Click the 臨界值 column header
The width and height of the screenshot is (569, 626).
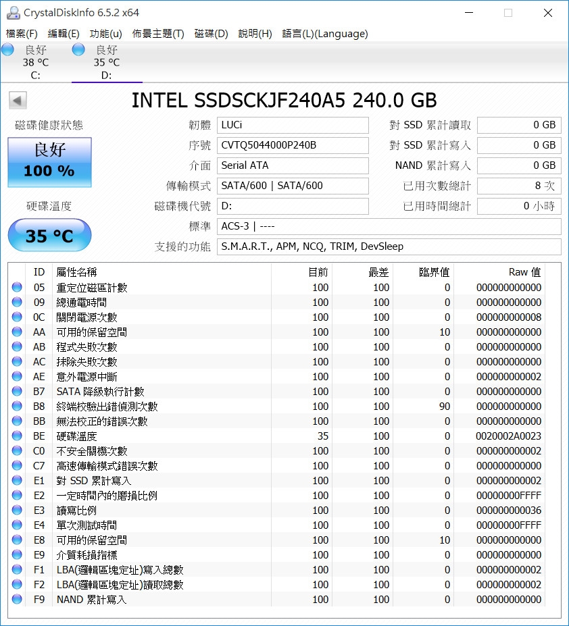coord(423,272)
